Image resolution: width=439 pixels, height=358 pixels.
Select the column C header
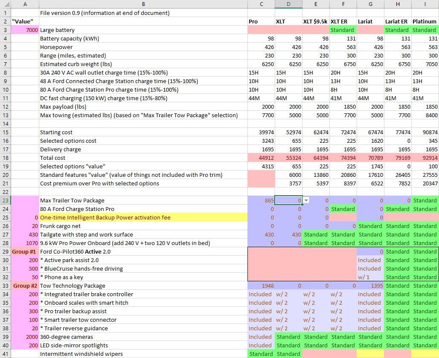(x=261, y=4)
